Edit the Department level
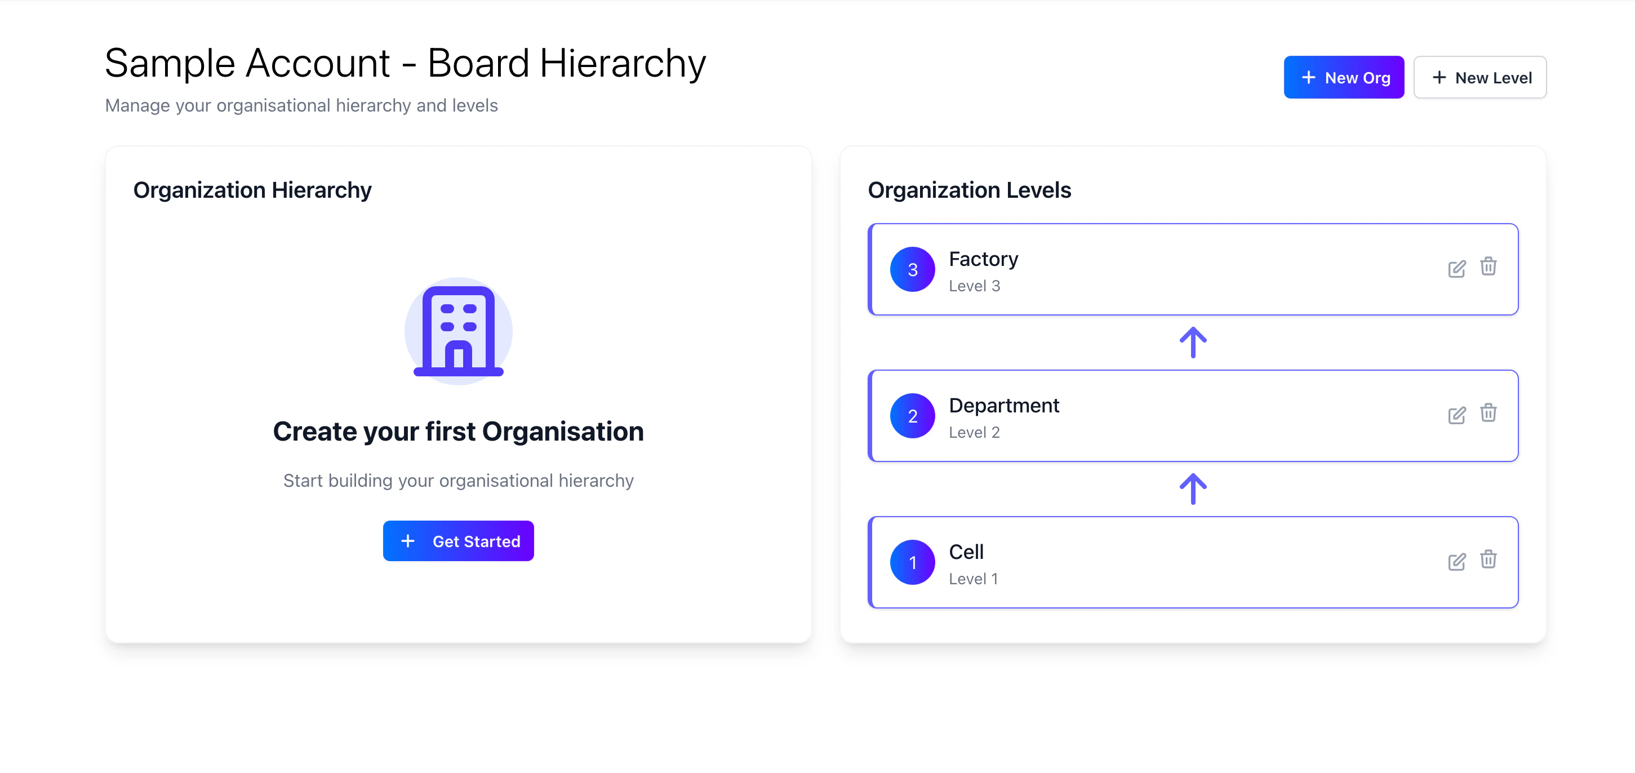This screenshot has width=1635, height=773. click(x=1456, y=416)
